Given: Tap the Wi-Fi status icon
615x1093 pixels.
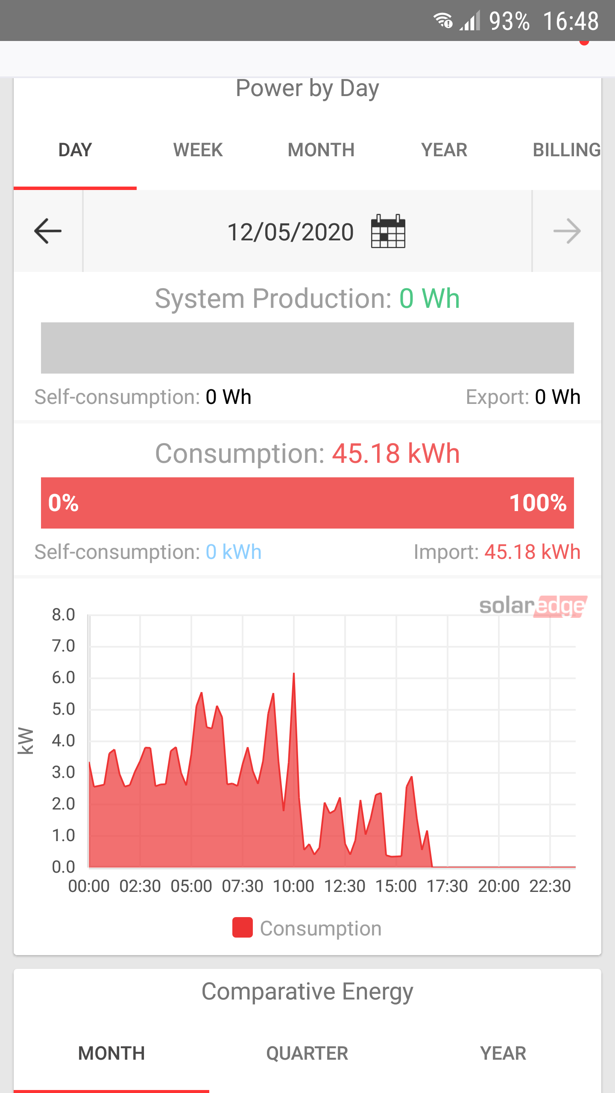Looking at the screenshot, I should 443,20.
